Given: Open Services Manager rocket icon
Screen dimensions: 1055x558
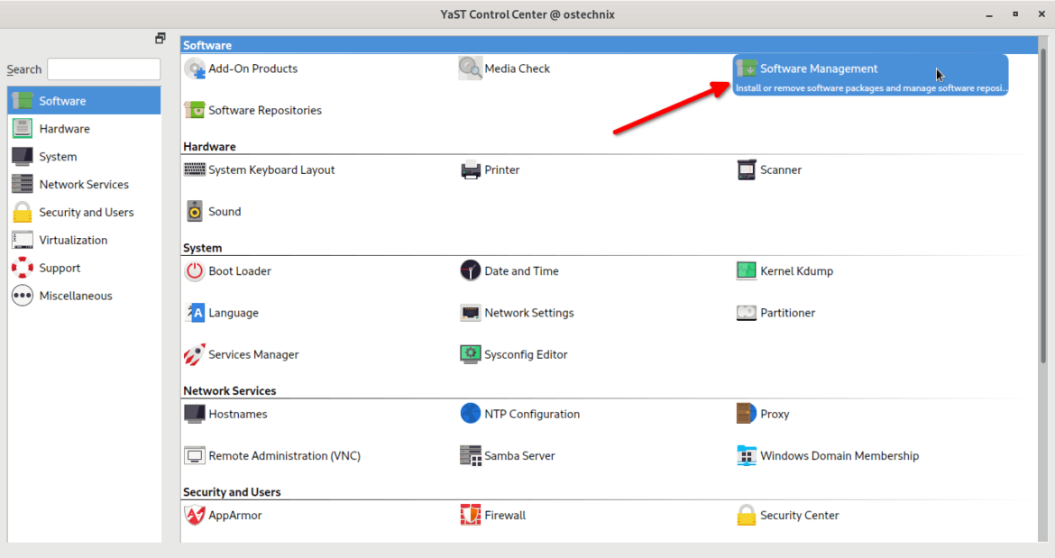Looking at the screenshot, I should (195, 354).
